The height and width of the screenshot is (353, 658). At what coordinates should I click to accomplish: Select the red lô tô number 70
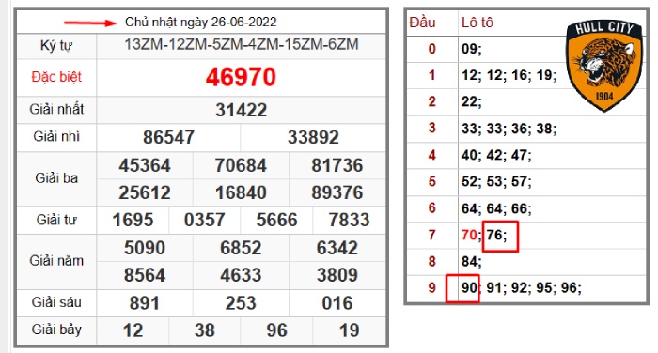pos(469,235)
